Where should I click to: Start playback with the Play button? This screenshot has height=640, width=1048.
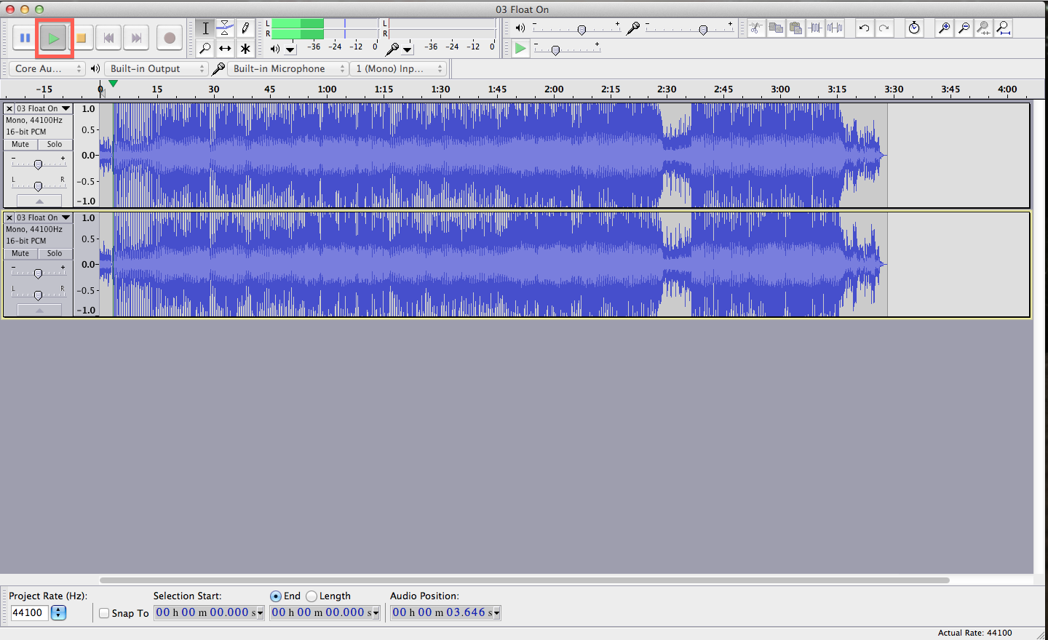(x=53, y=38)
